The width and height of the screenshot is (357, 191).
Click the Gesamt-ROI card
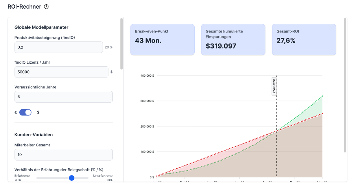[x=304, y=40]
